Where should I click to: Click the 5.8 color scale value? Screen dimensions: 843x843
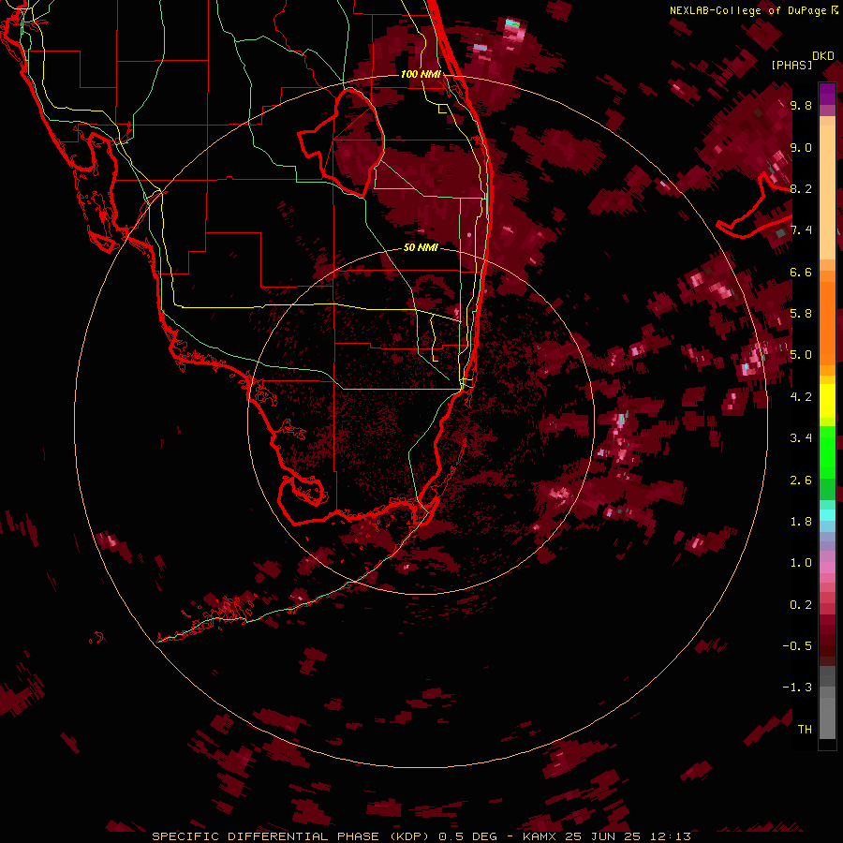point(801,314)
